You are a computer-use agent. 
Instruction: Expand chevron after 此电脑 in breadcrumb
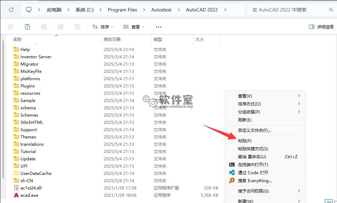(x=68, y=10)
